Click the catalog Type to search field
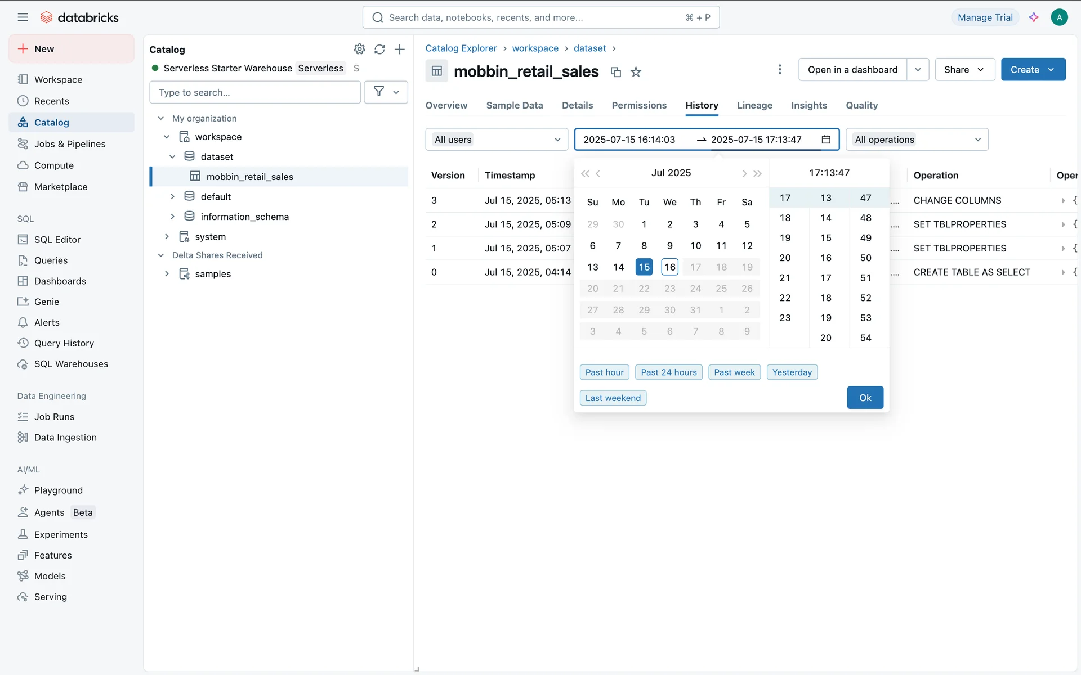The height and width of the screenshot is (675, 1081). (255, 92)
